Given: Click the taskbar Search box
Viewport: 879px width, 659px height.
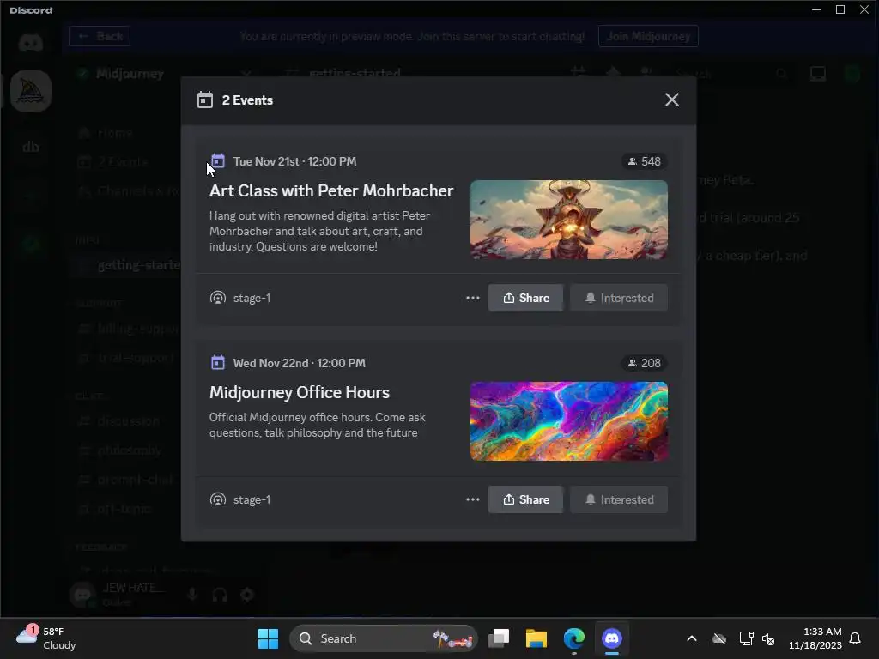Looking at the screenshot, I should click(383, 638).
